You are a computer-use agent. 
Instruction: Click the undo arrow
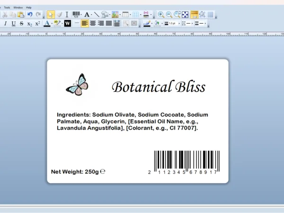(x=30, y=15)
